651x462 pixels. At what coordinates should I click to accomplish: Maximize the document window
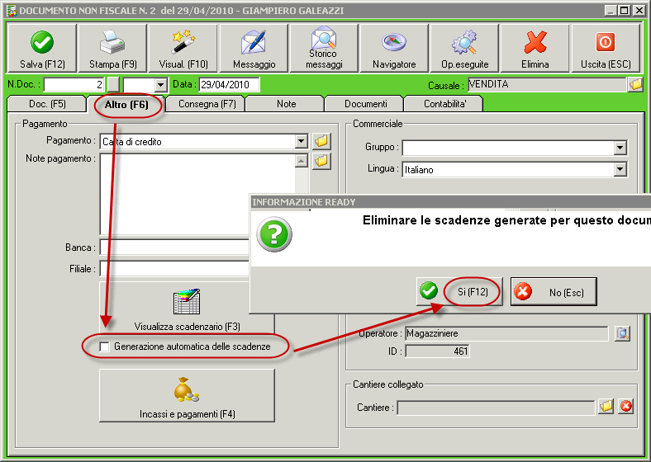click(x=624, y=11)
